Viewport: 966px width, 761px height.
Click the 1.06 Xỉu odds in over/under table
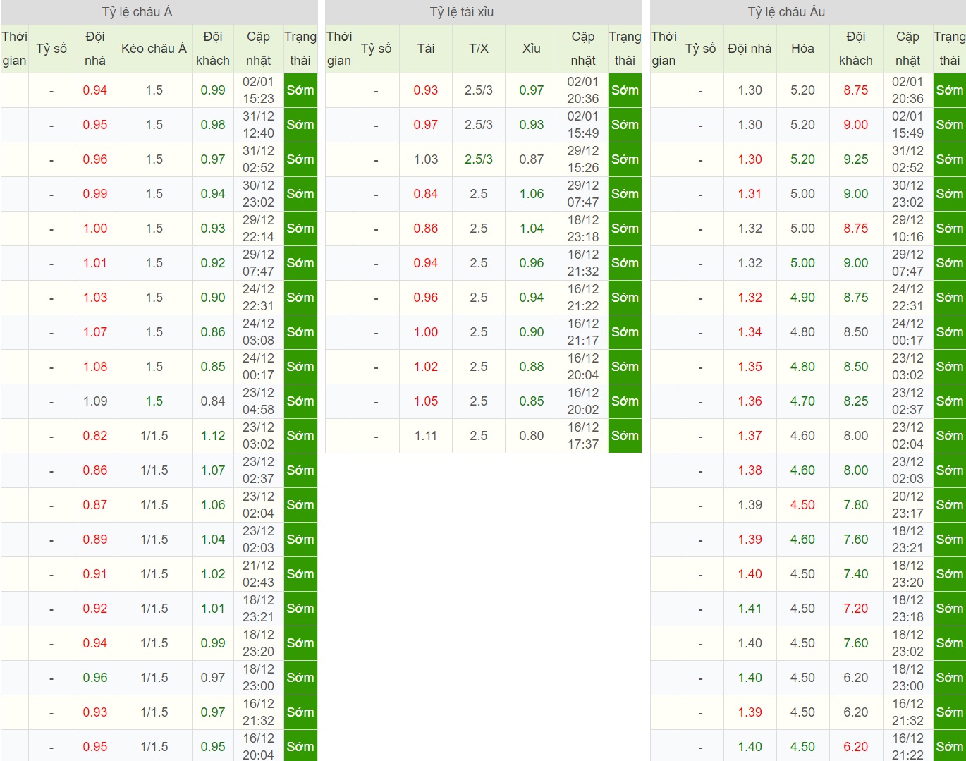click(532, 194)
